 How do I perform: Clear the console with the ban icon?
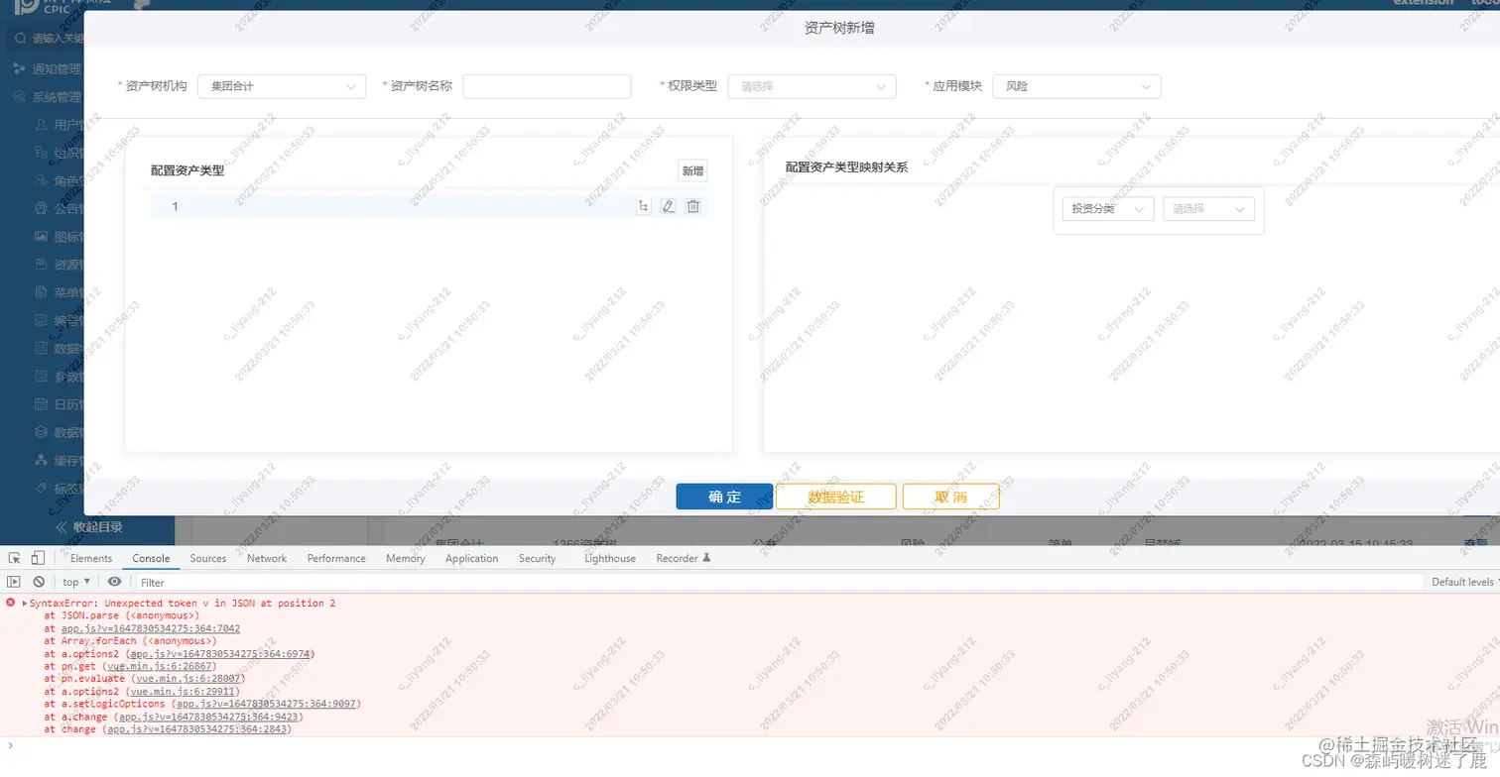(39, 582)
